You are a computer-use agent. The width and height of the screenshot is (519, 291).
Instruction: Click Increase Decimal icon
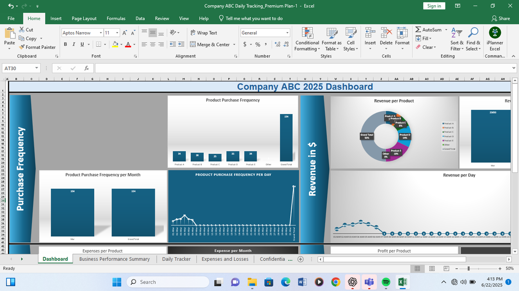click(x=277, y=44)
